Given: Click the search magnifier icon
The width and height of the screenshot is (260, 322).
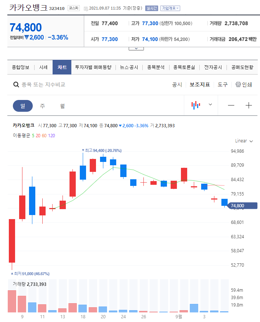Looking at the screenshot, I should point(16,84).
